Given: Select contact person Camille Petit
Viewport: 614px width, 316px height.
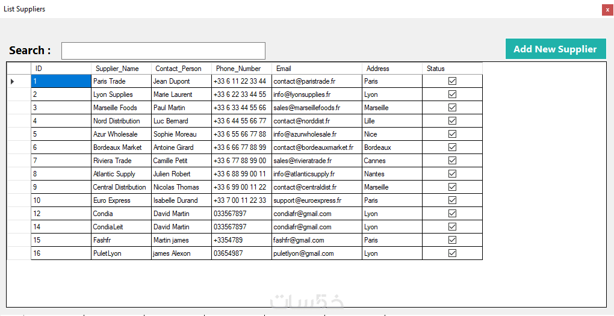Looking at the screenshot, I should pyautogui.click(x=182, y=161).
